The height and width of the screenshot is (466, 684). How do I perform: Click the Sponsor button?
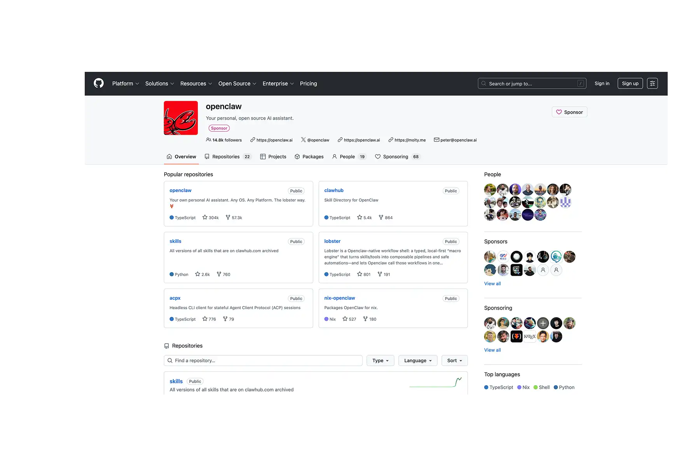[569, 112]
